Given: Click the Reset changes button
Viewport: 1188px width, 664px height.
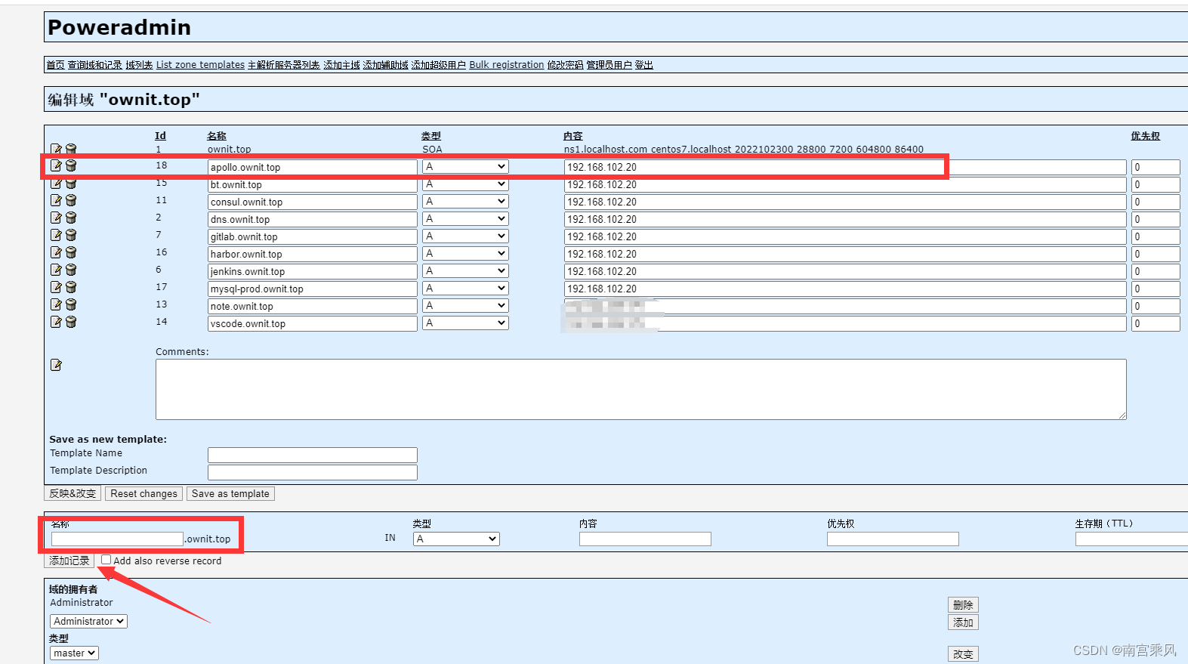Looking at the screenshot, I should click(143, 493).
